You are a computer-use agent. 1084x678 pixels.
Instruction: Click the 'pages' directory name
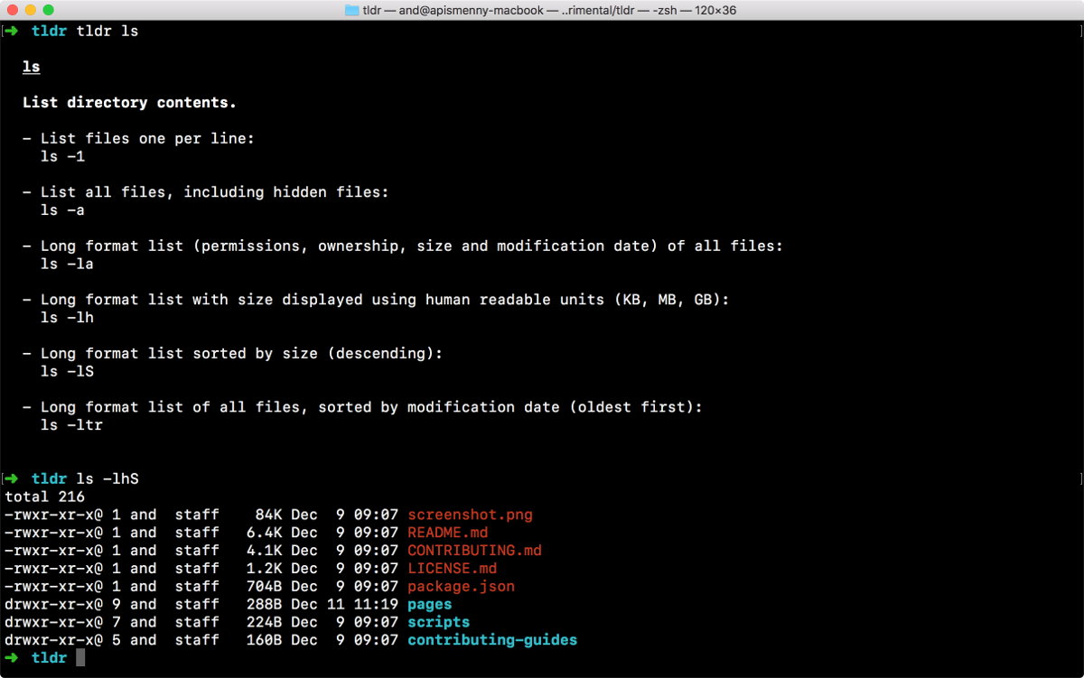click(x=429, y=605)
